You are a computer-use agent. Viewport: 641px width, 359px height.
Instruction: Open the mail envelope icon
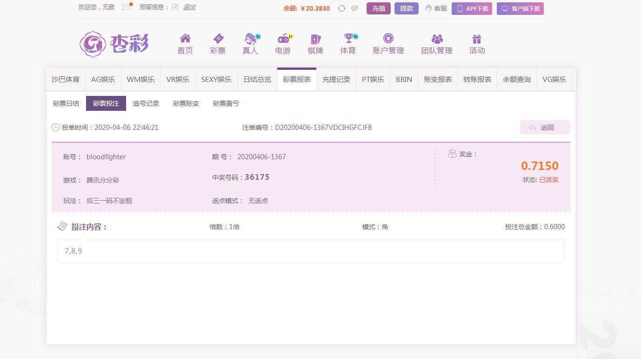(126, 7)
